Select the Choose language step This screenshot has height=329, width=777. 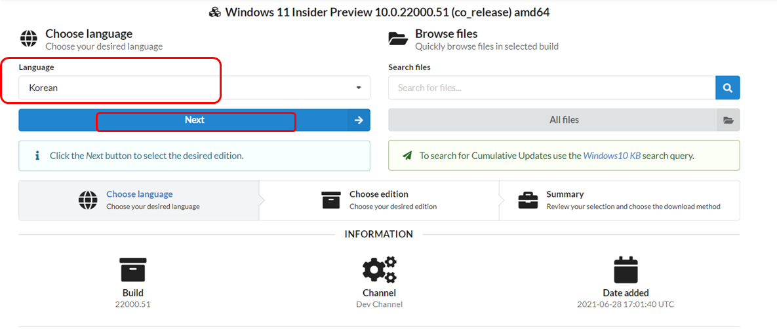[139, 200]
